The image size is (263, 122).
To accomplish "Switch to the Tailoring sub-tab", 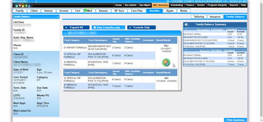I will pos(199,17).
